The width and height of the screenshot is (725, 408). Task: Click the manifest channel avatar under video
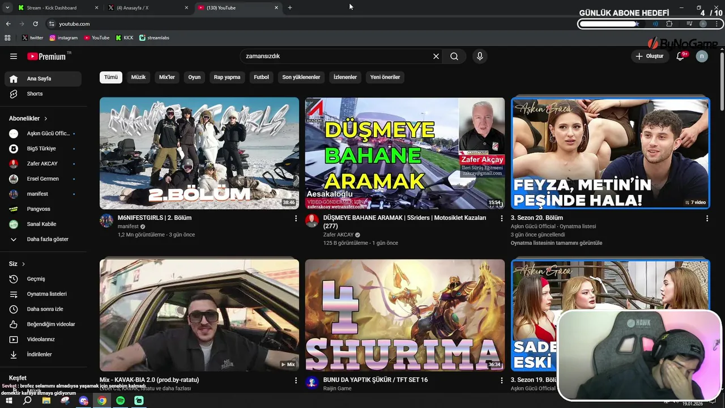(x=106, y=220)
